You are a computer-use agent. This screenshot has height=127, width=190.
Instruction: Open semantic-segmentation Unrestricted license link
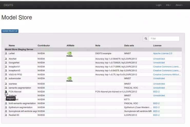(x=159, y=88)
